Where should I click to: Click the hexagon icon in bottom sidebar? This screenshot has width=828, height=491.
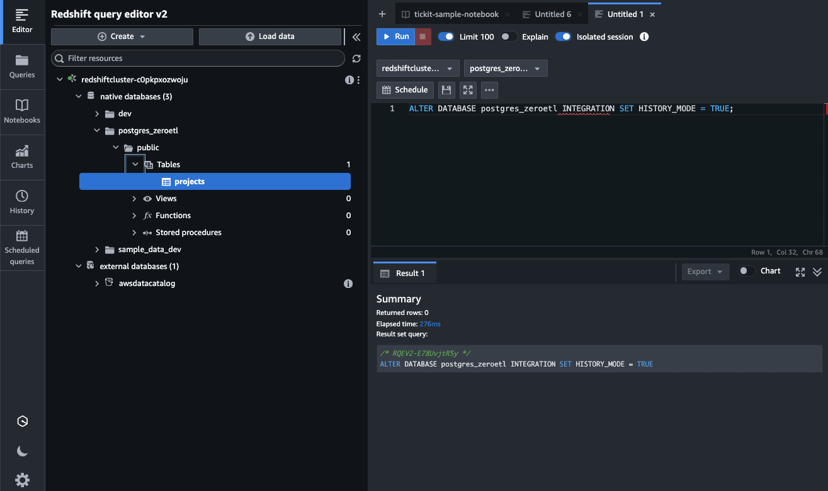click(x=23, y=421)
